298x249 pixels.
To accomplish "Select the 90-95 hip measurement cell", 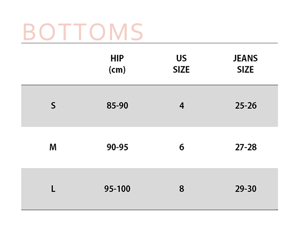I will 117,147.
